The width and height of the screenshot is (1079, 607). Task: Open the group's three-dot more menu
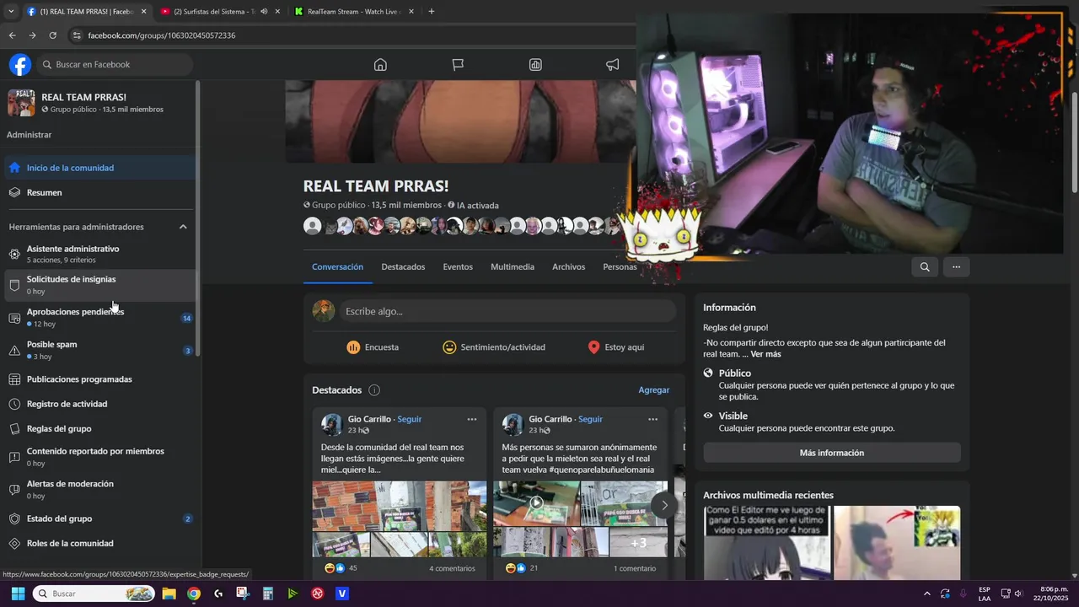pos(956,267)
